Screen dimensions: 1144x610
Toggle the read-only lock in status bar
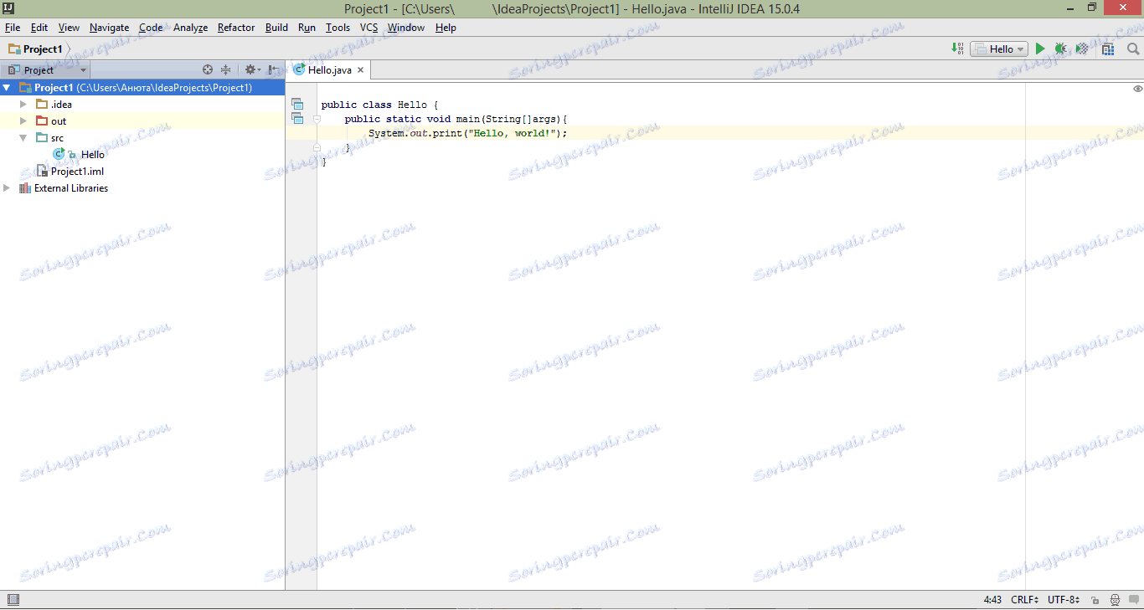[x=1095, y=600]
